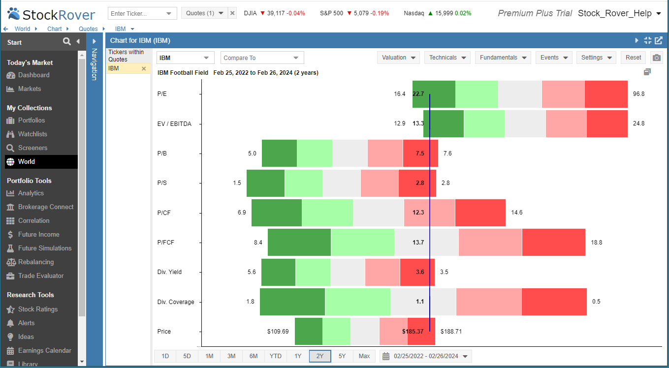Screen dimensions: 669x368
Task: Open the Enter Ticker dropdown
Action: coord(169,13)
